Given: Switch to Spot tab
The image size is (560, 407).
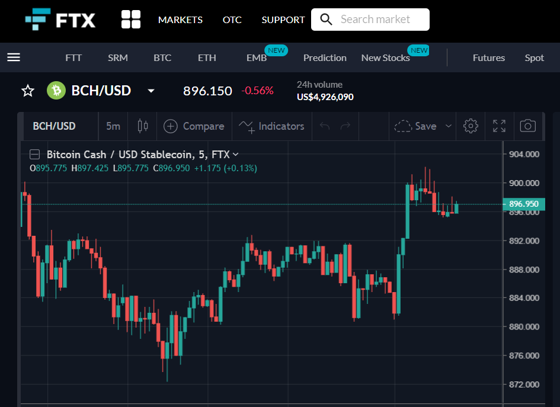Looking at the screenshot, I should tap(535, 58).
